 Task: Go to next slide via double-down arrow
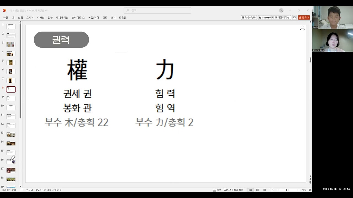pyautogui.click(x=310, y=182)
